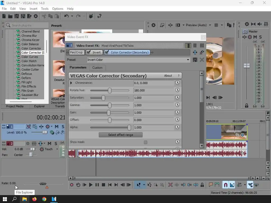Click the Save Preset disk icon
The image size is (271, 203).
click(x=195, y=60)
